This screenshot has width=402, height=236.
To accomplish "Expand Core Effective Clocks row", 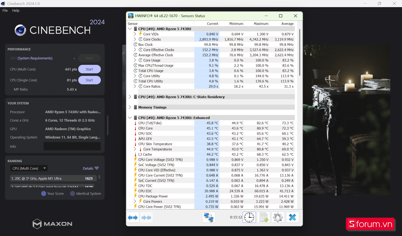I will point(135,50).
